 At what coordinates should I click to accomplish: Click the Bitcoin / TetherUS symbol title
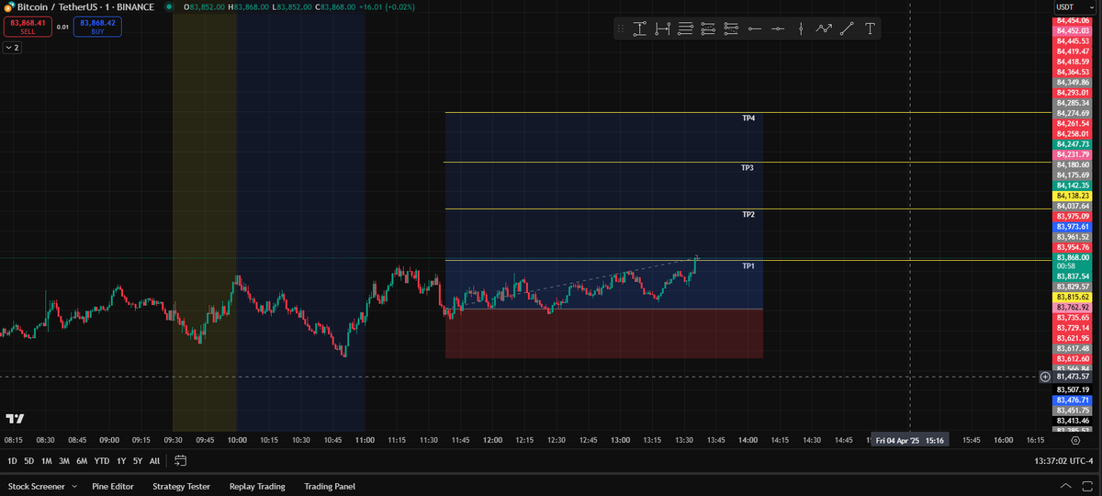(85, 6)
